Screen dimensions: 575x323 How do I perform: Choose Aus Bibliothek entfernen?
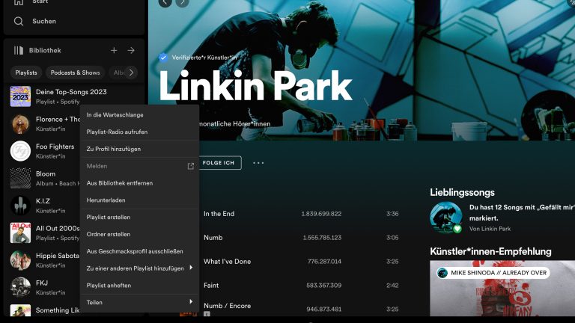[139, 183]
